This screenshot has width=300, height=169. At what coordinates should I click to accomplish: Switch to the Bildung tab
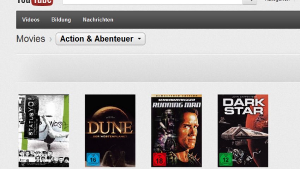coord(61,20)
